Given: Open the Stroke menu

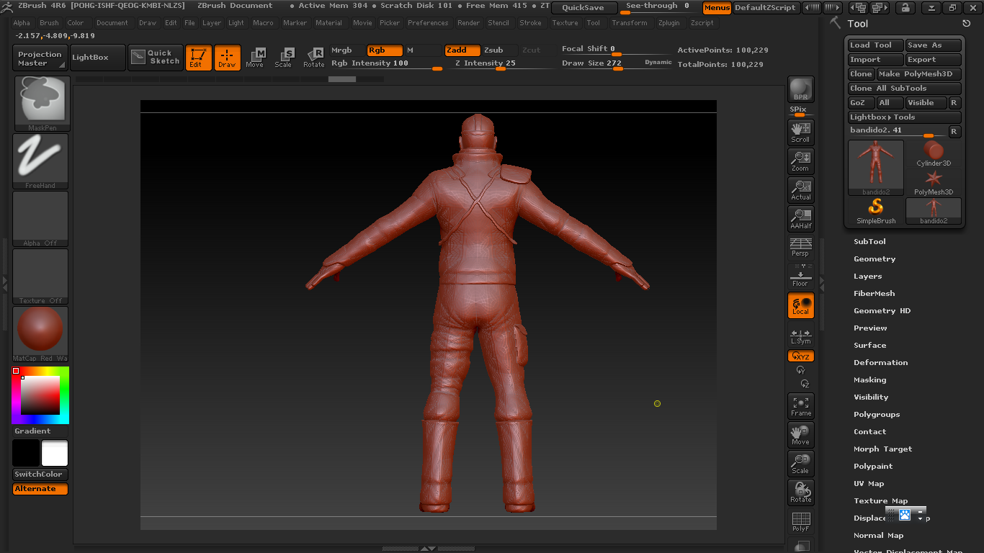Looking at the screenshot, I should click(x=531, y=23).
